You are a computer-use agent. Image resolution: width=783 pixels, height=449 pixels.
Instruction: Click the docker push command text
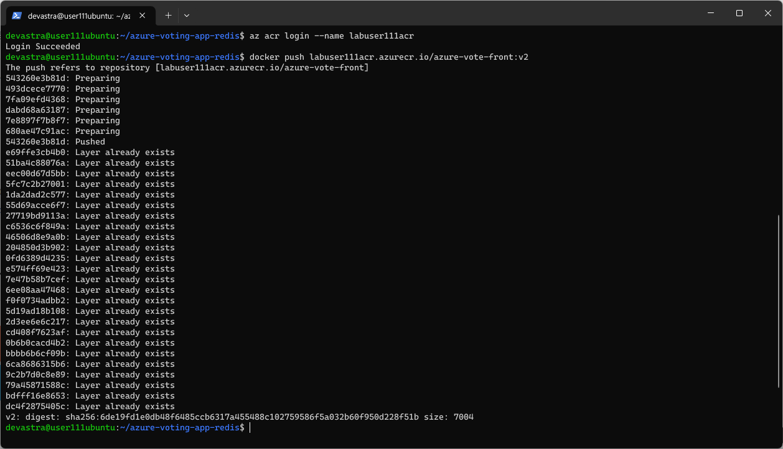388,57
